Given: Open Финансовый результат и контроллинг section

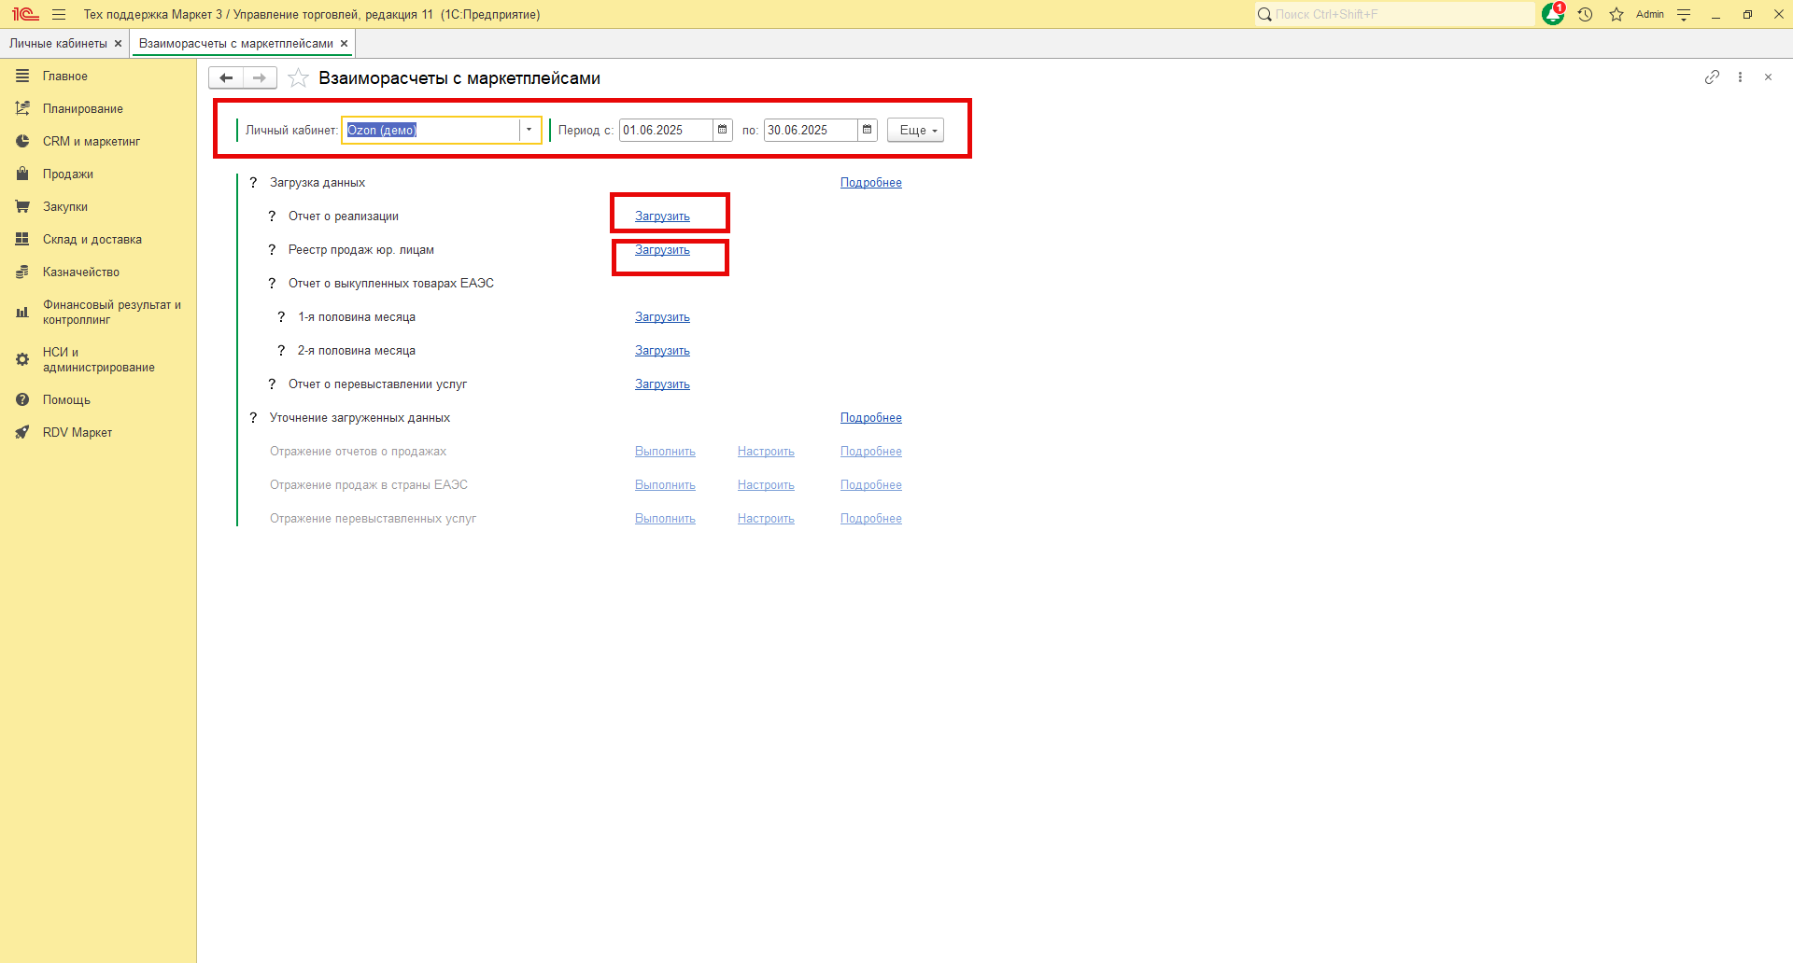Looking at the screenshot, I should 98,313.
